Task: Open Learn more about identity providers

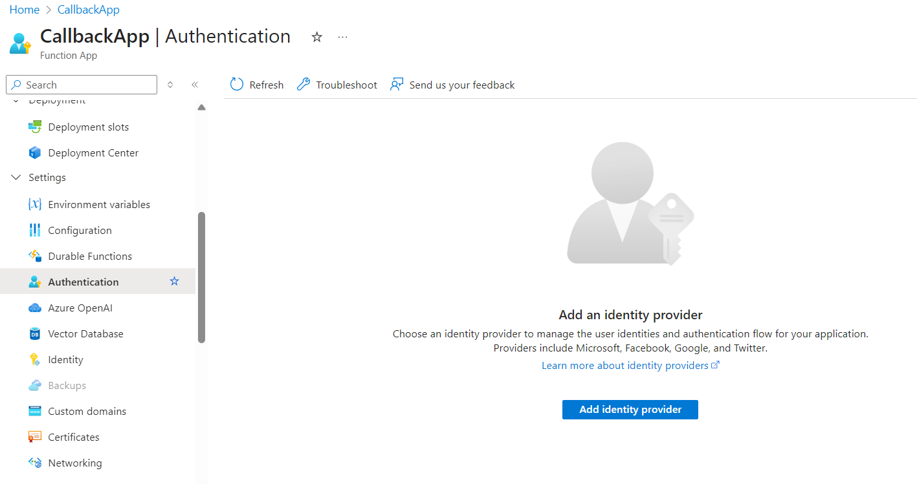Action: pos(625,365)
